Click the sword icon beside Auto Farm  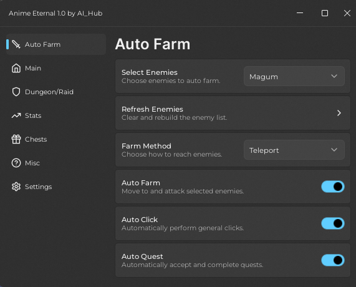click(16, 44)
